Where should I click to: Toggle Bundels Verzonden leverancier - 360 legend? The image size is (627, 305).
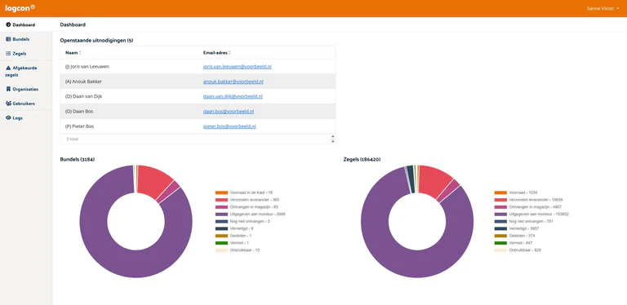coord(247,200)
